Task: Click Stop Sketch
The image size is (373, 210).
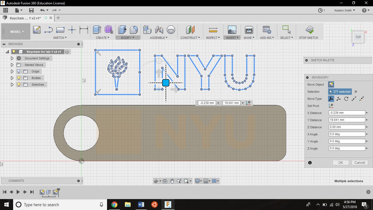Action: pos(308,32)
